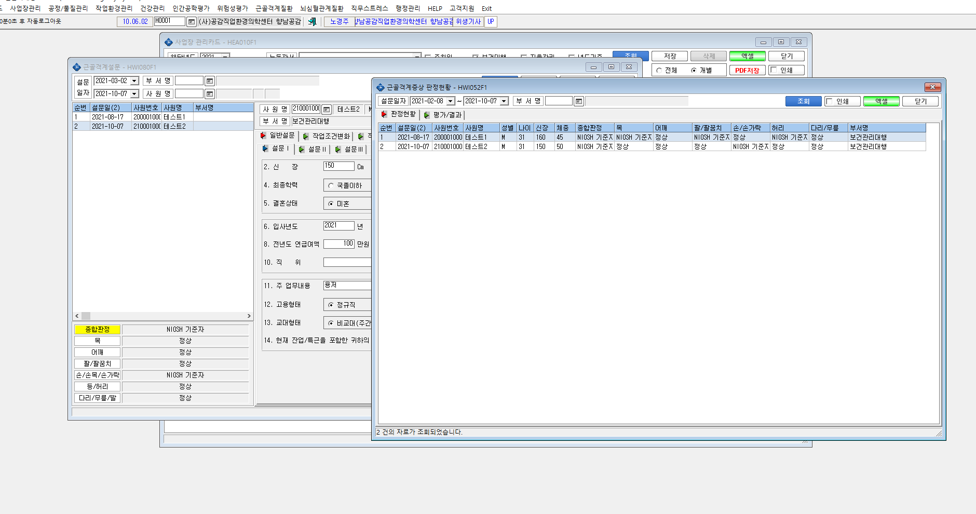Viewport: 976px width, 514px height.
Task: Toggle the 인쇄 checkbox in 판정현황 window
Action: 830,101
